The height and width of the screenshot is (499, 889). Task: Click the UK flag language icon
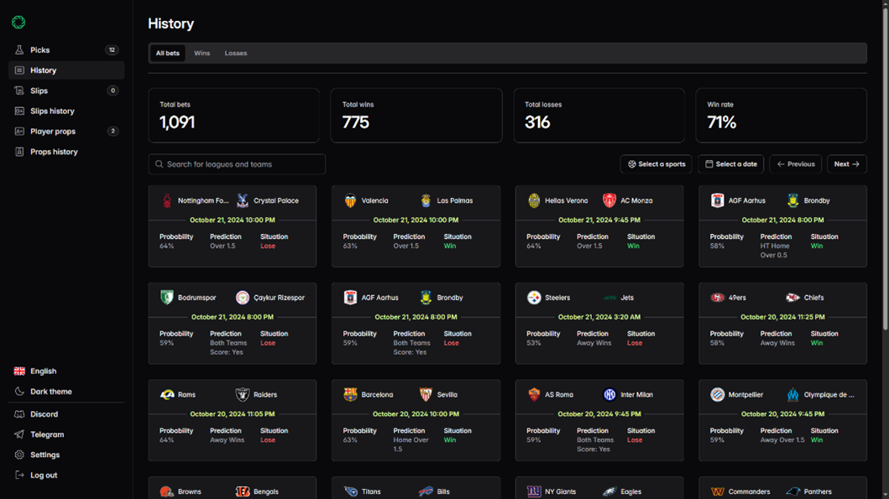click(x=19, y=371)
